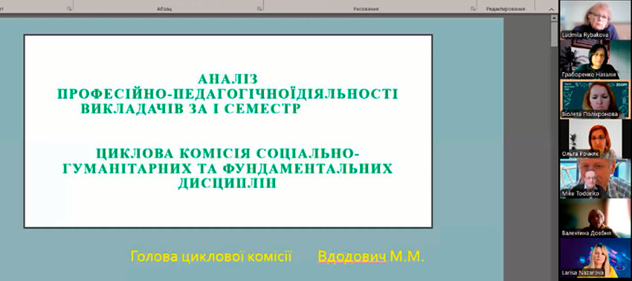
Task: Click the underlined name Вдодович
Action: pos(352,256)
